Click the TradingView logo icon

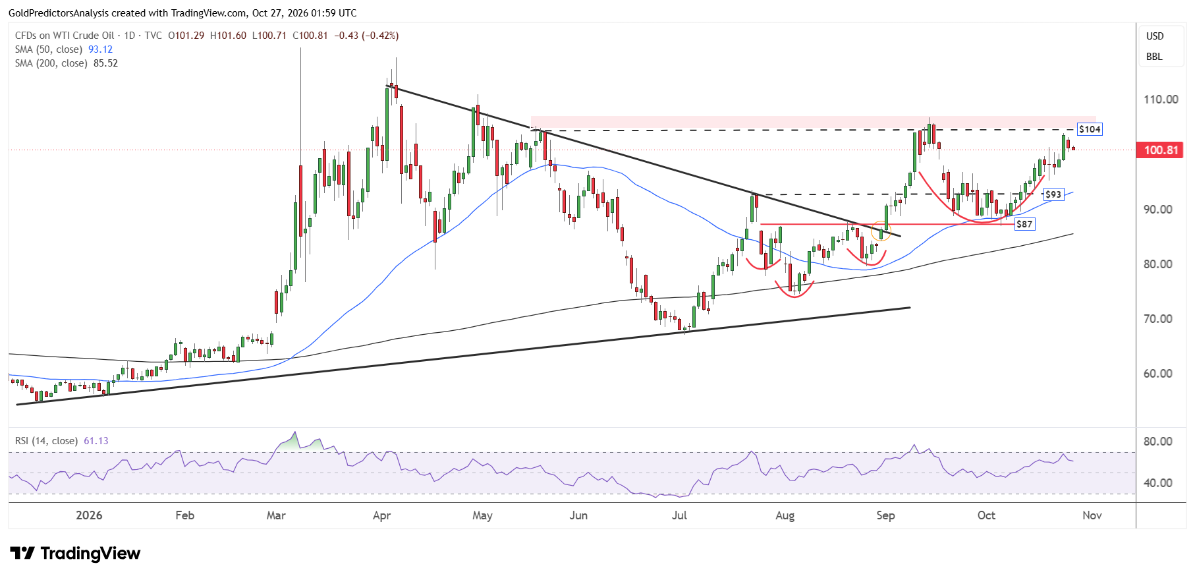22,553
